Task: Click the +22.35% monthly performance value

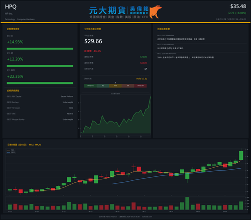Action: 15,76
